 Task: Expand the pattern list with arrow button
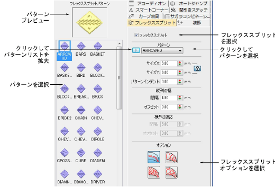click(136, 50)
